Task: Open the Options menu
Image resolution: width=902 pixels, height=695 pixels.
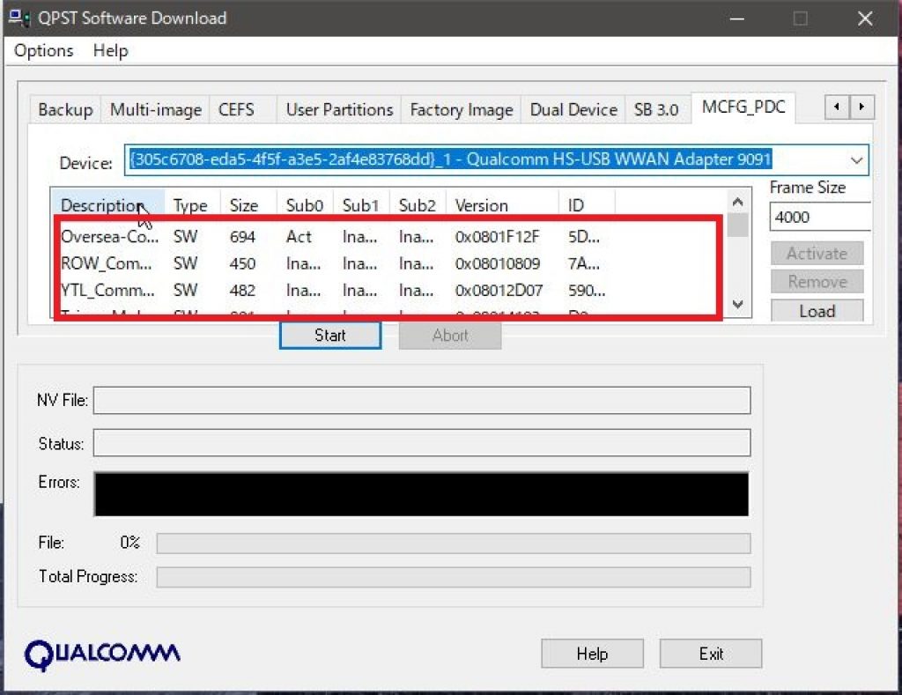Action: (43, 51)
